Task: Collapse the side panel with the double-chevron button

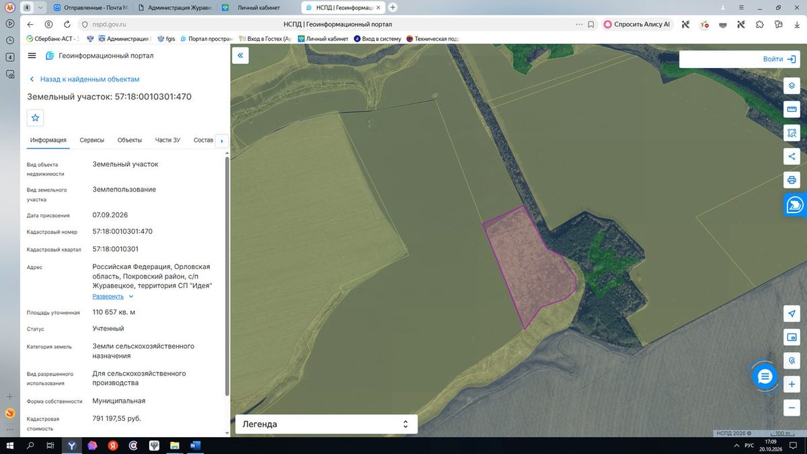Action: point(240,56)
